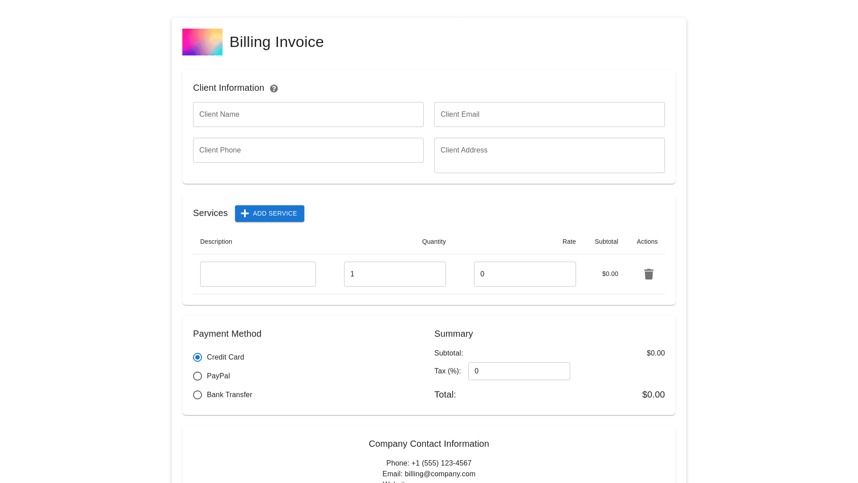Click into the Client Email field
This screenshot has width=858, height=483.
pyautogui.click(x=549, y=114)
